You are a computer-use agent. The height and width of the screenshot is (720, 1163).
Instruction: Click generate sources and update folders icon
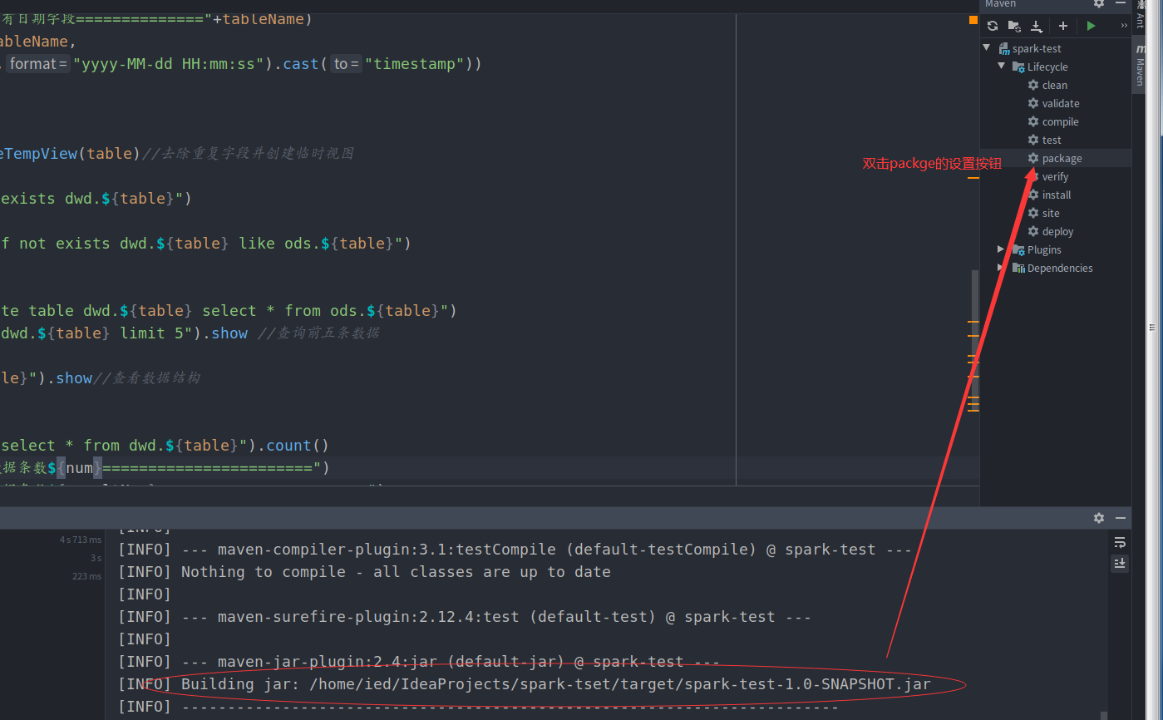click(x=1014, y=26)
